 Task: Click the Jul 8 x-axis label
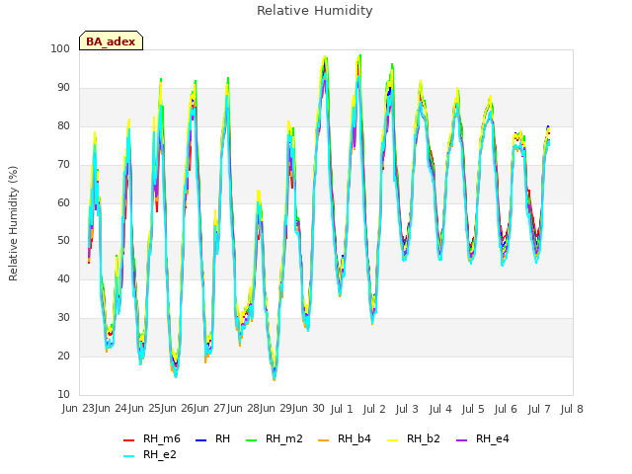pos(572,410)
